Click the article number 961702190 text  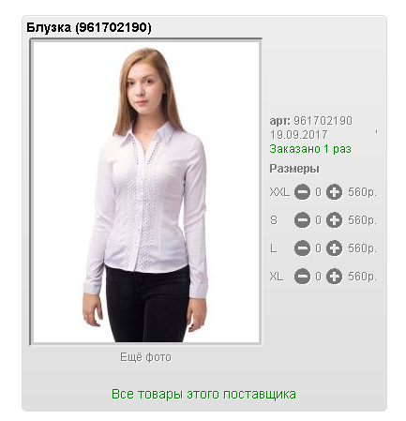[323, 121]
